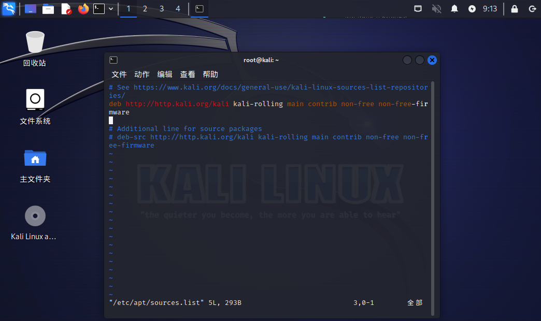Switch to workspace 3
The height and width of the screenshot is (321, 541).
click(x=162, y=9)
